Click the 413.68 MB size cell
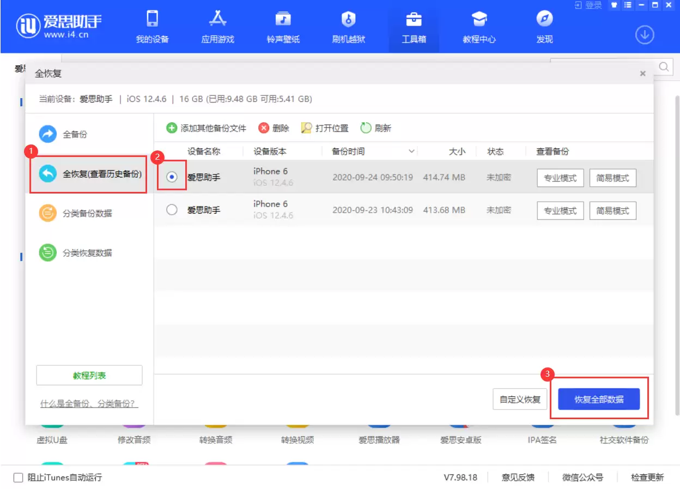Viewport: 680px width, 489px height. [444, 210]
